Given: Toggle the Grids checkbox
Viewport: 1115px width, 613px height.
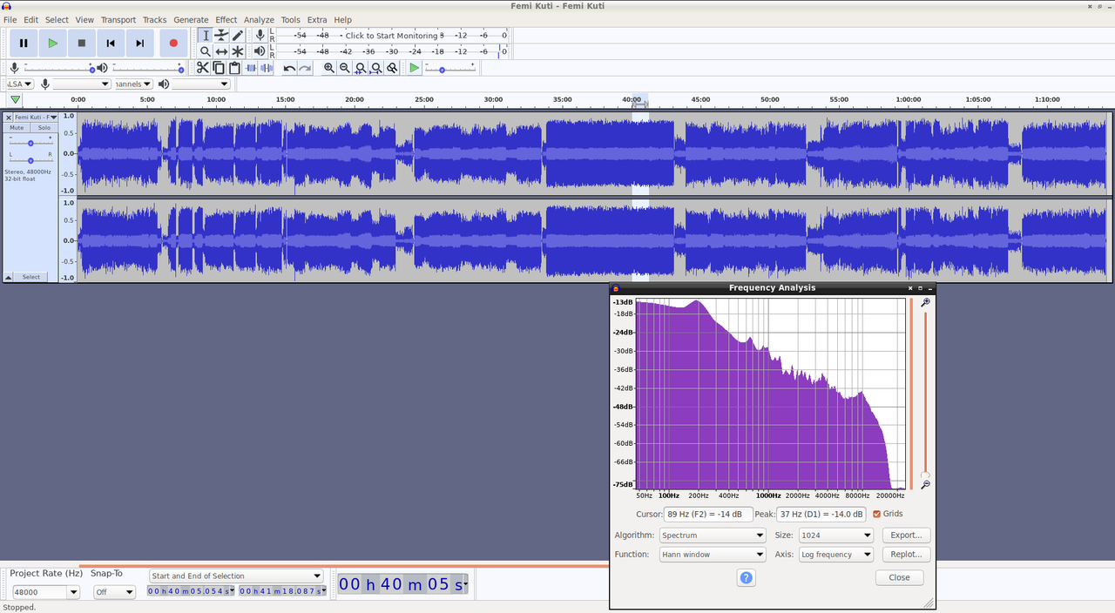Looking at the screenshot, I should [877, 514].
